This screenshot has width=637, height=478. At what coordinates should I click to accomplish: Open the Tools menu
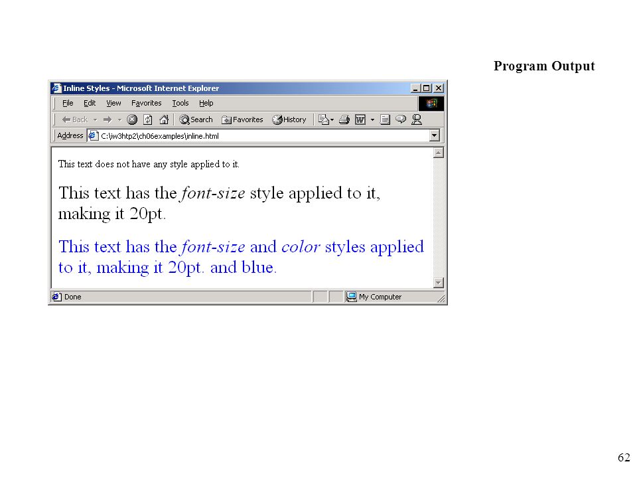point(180,104)
